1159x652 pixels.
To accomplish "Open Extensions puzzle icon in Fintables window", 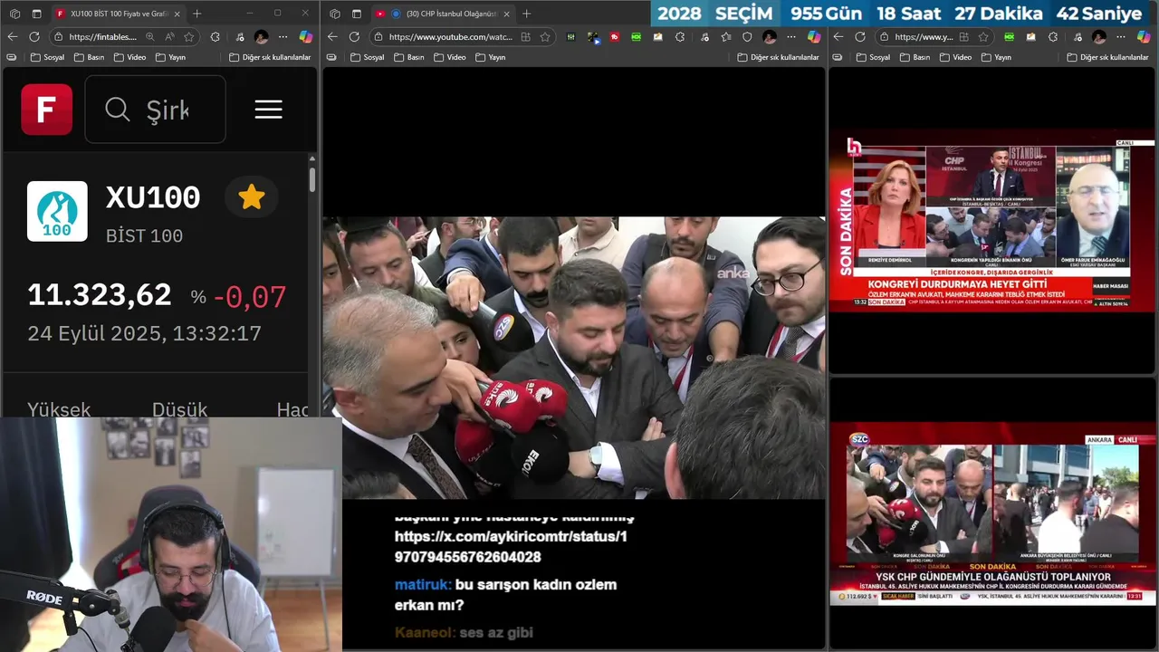I will click(215, 37).
